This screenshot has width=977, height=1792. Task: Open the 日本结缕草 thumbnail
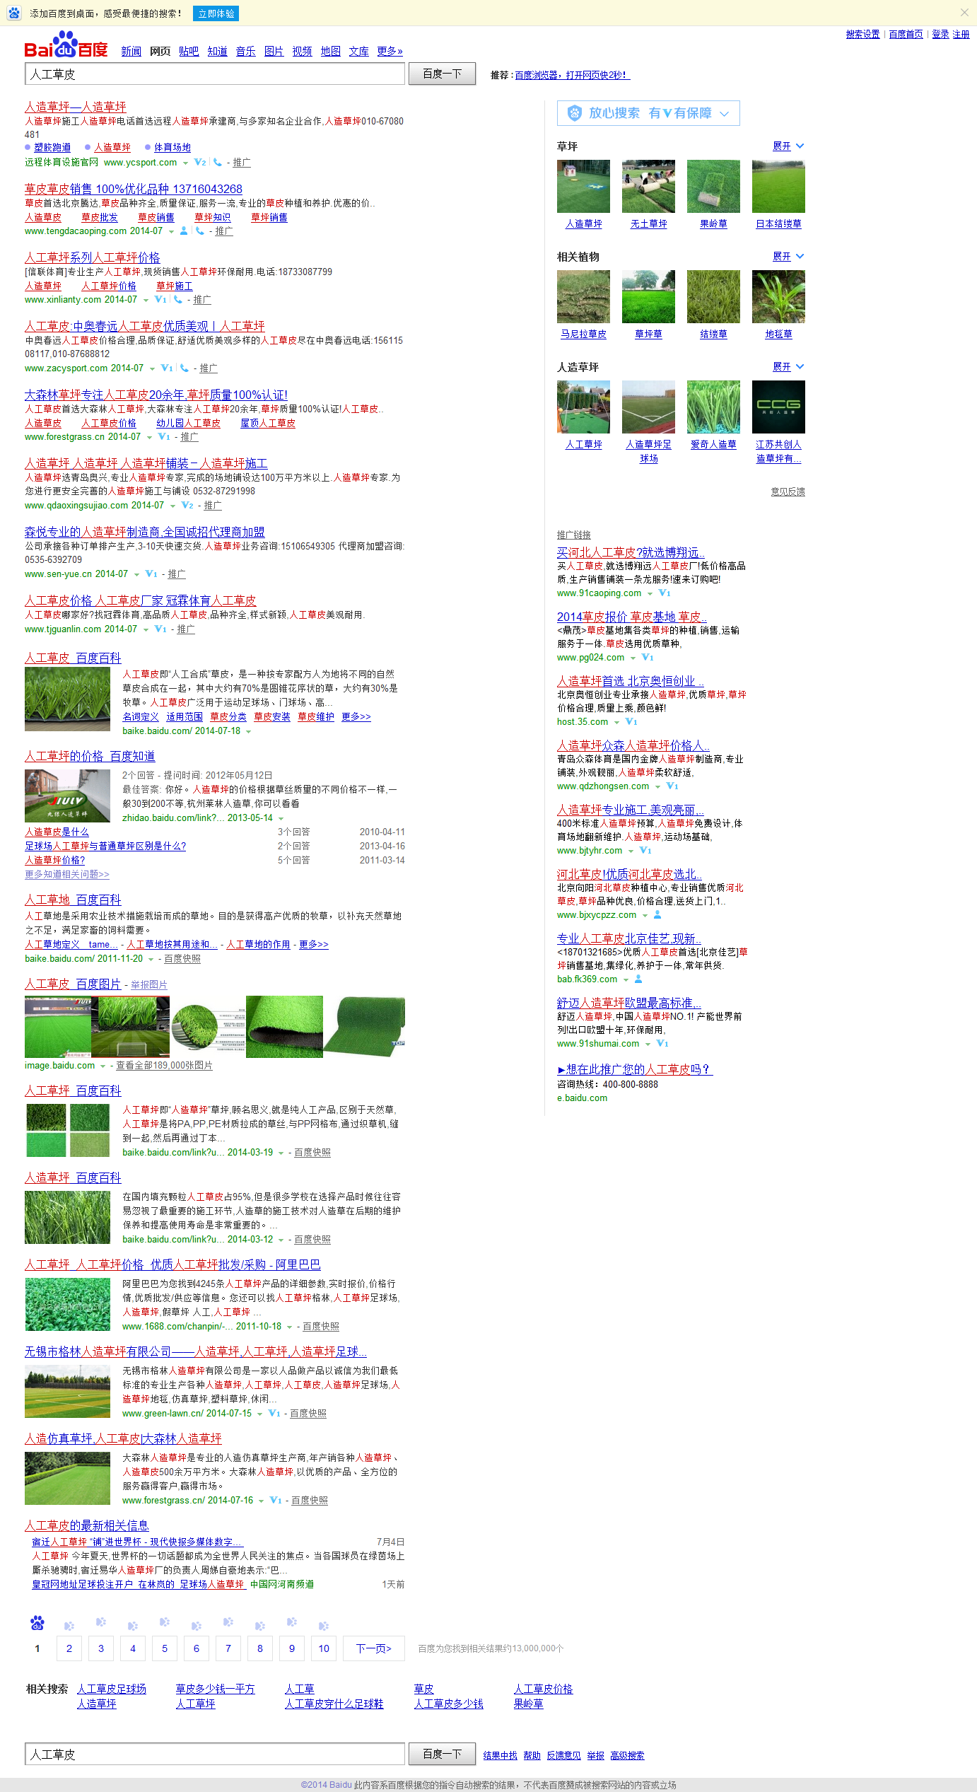point(778,187)
